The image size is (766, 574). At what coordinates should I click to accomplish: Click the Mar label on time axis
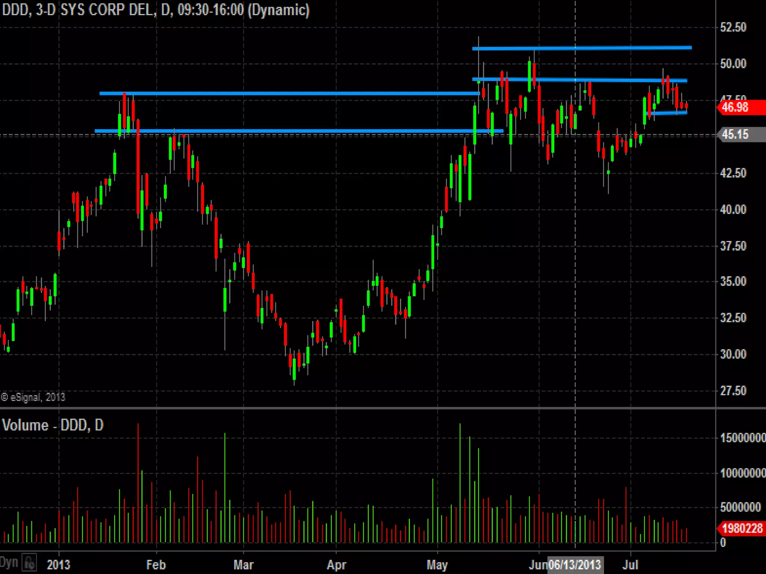point(243,565)
